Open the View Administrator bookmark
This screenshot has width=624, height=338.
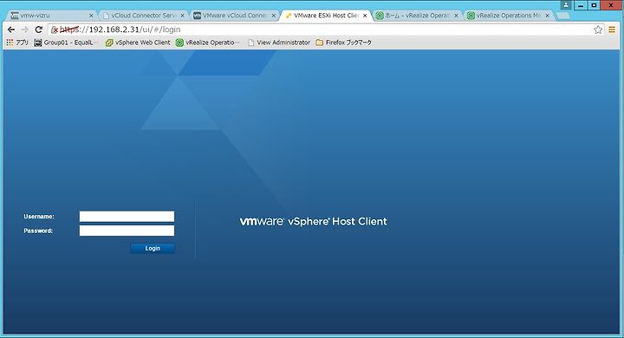point(279,42)
